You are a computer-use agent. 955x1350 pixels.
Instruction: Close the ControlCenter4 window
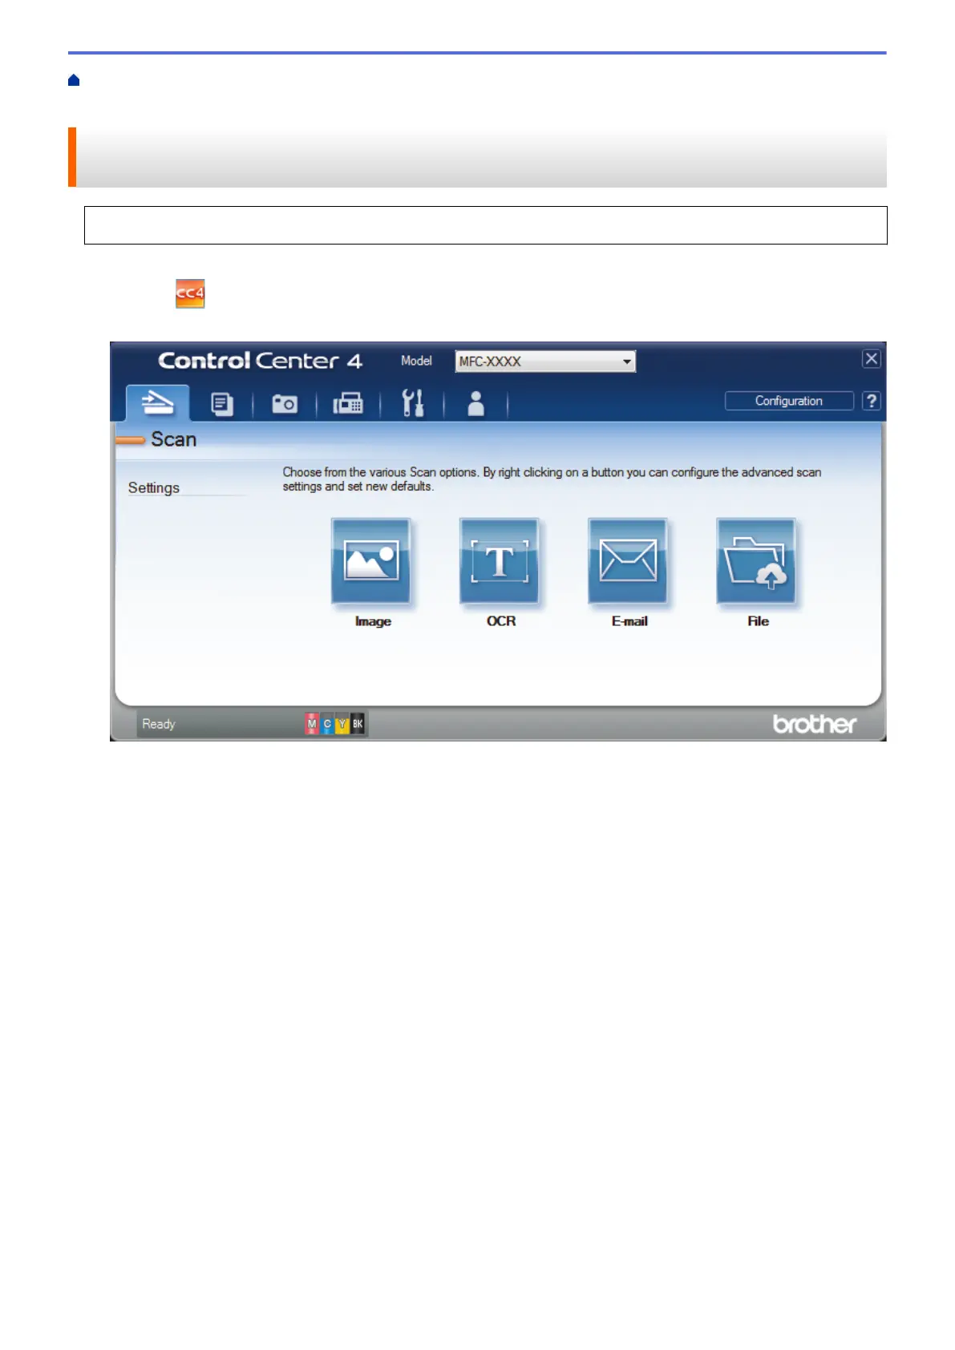pyautogui.click(x=872, y=359)
